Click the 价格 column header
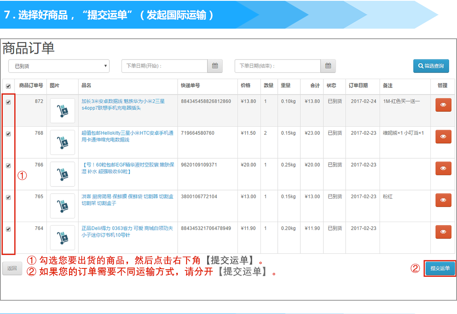This screenshot has width=457, height=314. pyautogui.click(x=245, y=85)
